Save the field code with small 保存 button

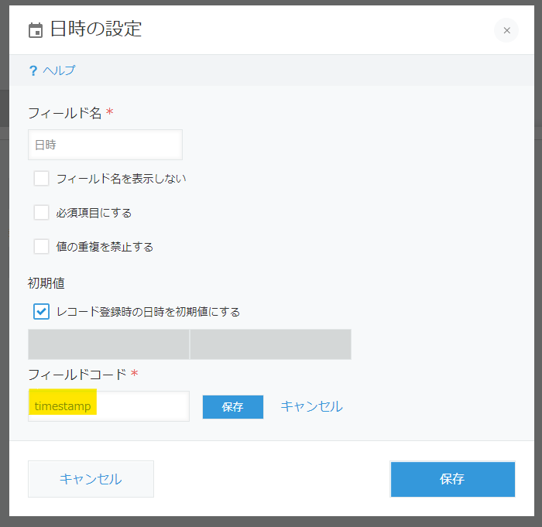click(233, 407)
